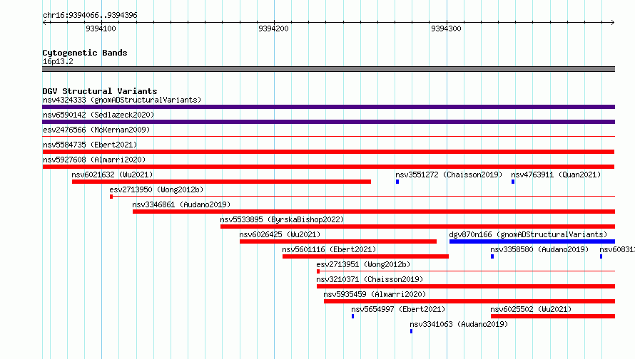Viewport: 635px width, 359px height.
Task: Click the 9394300 ruler position label
Action: 446,28
